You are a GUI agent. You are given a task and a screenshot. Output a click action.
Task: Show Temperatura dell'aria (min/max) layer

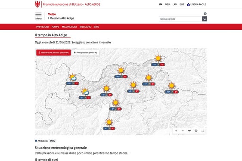pyautogui.click(x=53, y=53)
